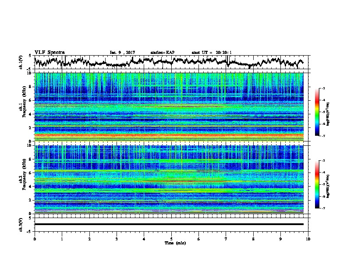Click the ch.1 color scale bar
This screenshot has width=347, height=268.
click(x=317, y=112)
